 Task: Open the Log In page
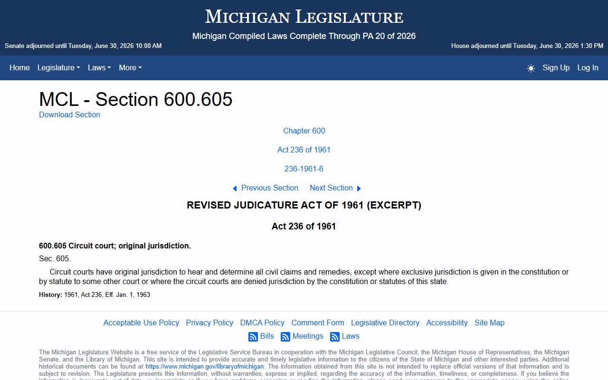[x=588, y=67]
